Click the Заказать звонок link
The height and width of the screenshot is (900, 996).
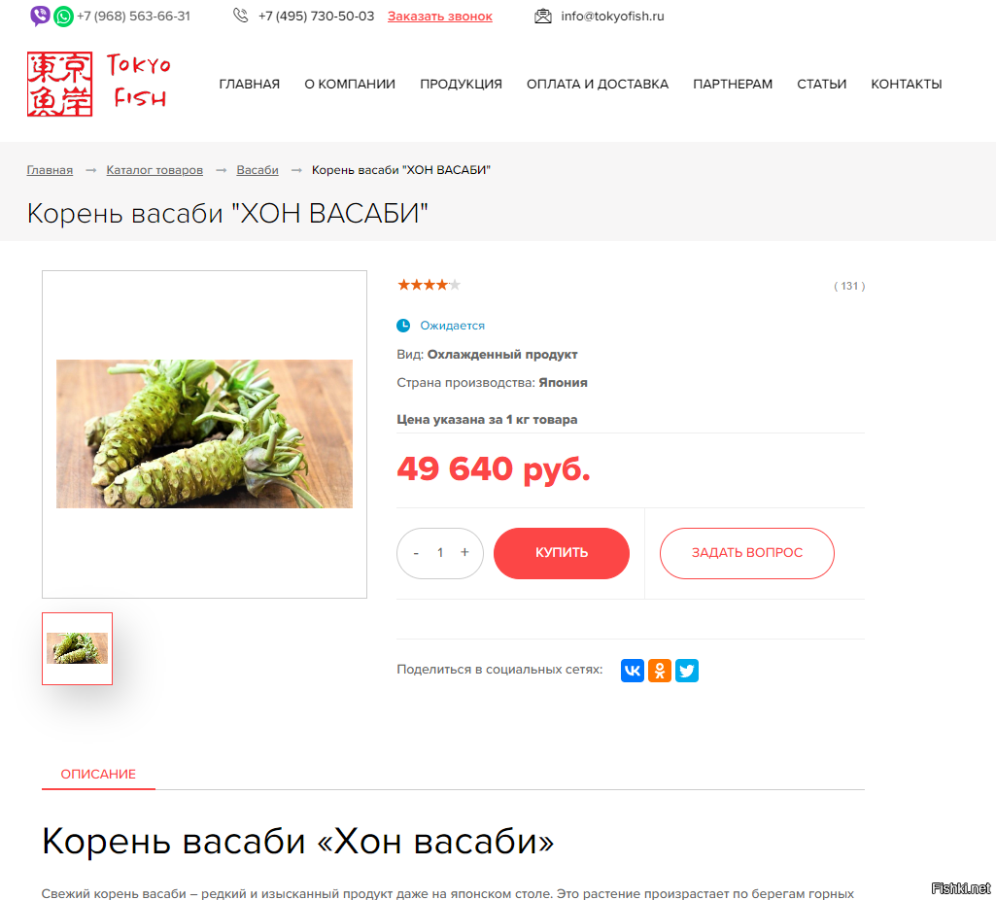pyautogui.click(x=440, y=16)
